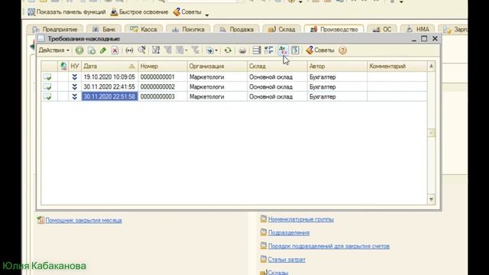The height and width of the screenshot is (275, 489).
Task: Select the highlighted cell 30.11.2020 22:51:58
Action: (x=109, y=97)
